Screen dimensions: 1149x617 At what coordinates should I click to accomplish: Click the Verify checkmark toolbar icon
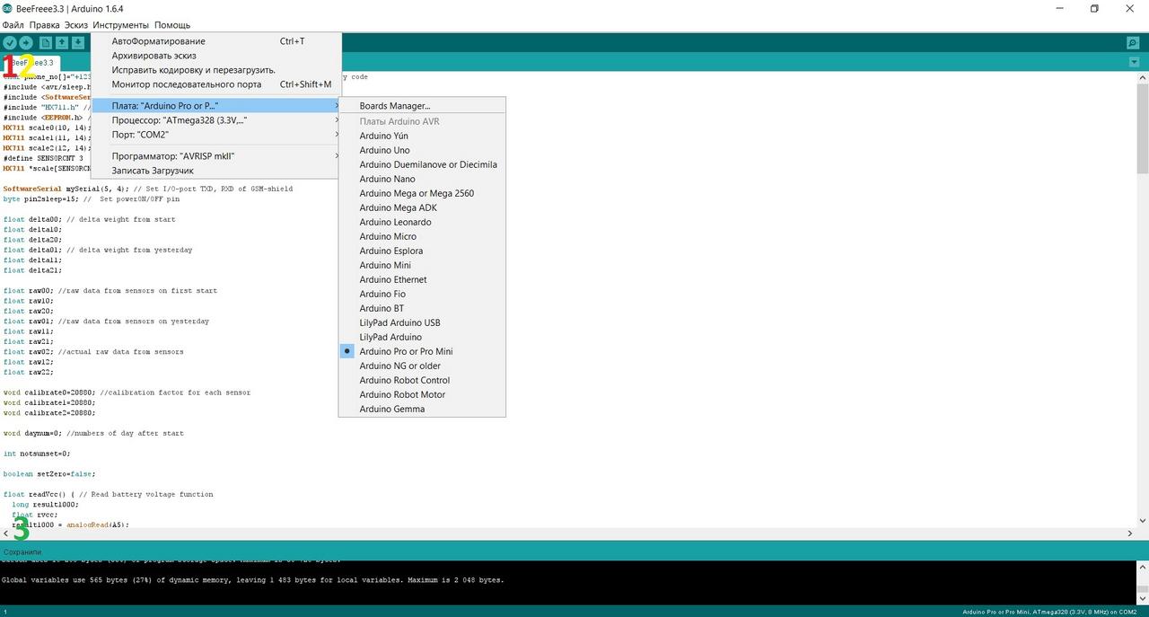click(9, 43)
